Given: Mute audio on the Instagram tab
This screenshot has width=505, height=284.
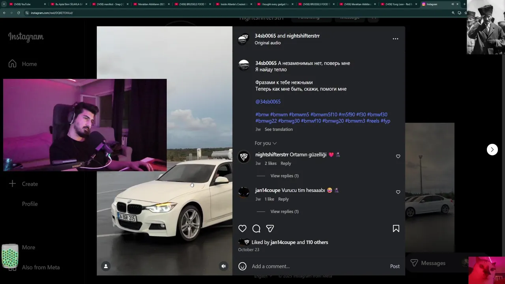Looking at the screenshot, I should click(453, 4).
